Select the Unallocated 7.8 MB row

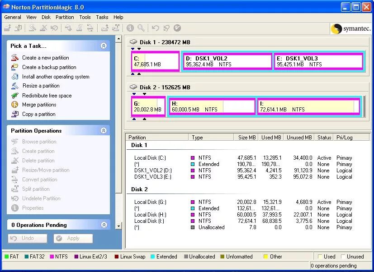click(x=243, y=227)
